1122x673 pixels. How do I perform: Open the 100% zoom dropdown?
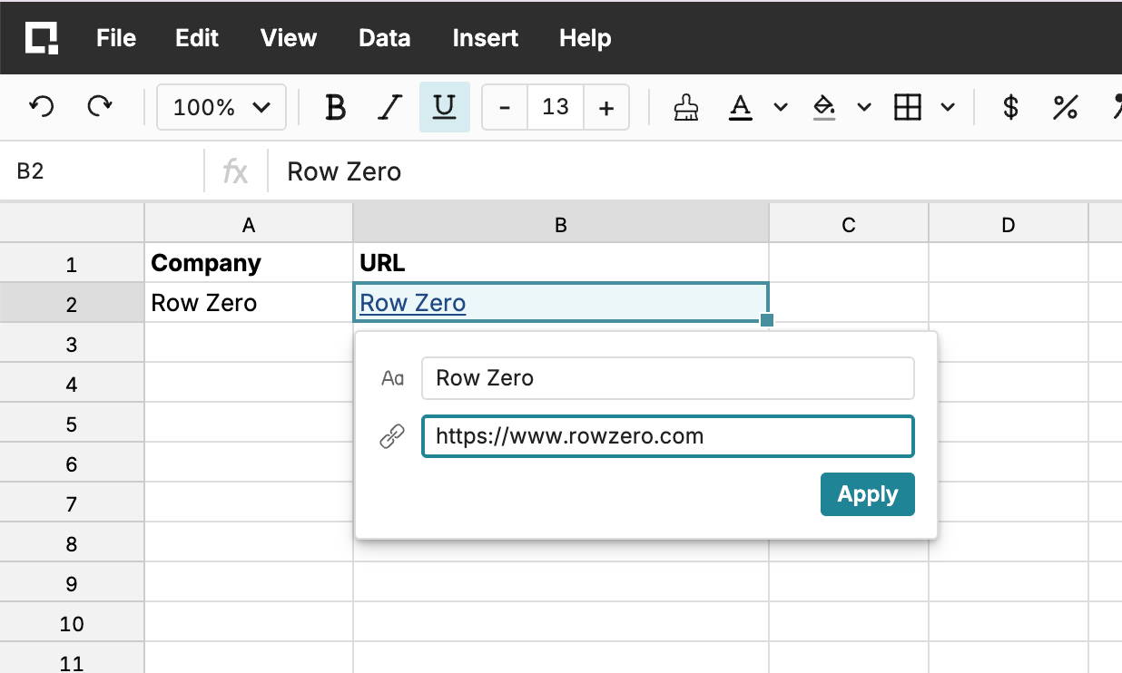[x=221, y=108]
